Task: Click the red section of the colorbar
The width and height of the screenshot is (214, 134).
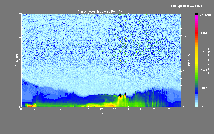Action: (196, 33)
